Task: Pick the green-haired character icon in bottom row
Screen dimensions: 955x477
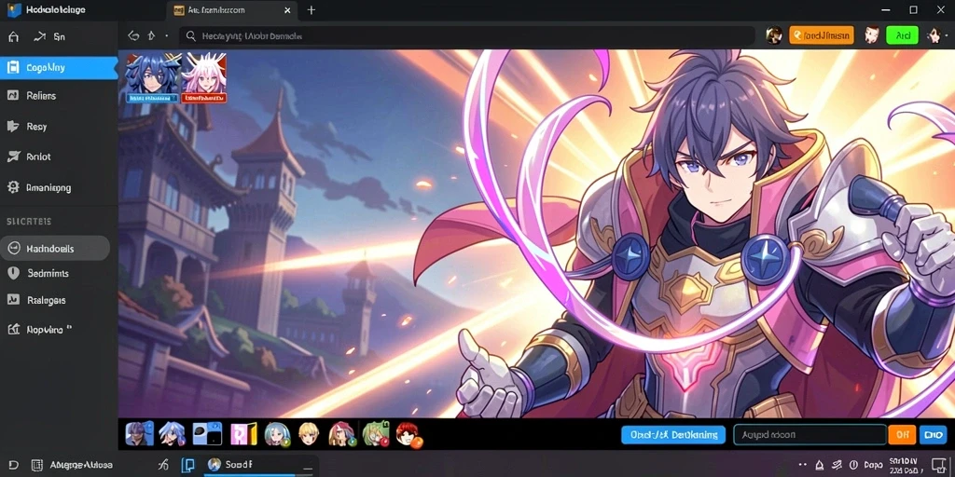Action: click(x=376, y=434)
